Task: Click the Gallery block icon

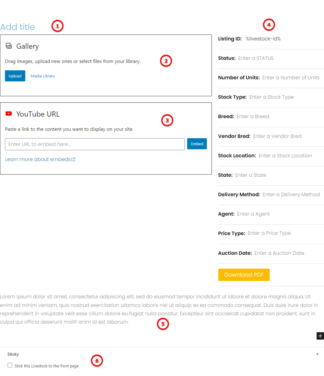Action: pyautogui.click(x=9, y=46)
